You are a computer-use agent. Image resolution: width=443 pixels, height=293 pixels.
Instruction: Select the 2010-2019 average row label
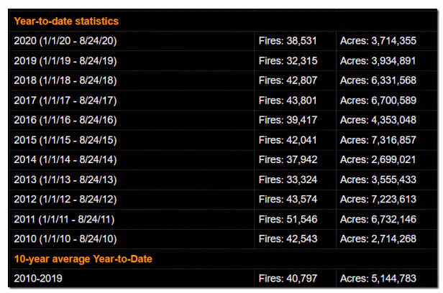(36, 277)
